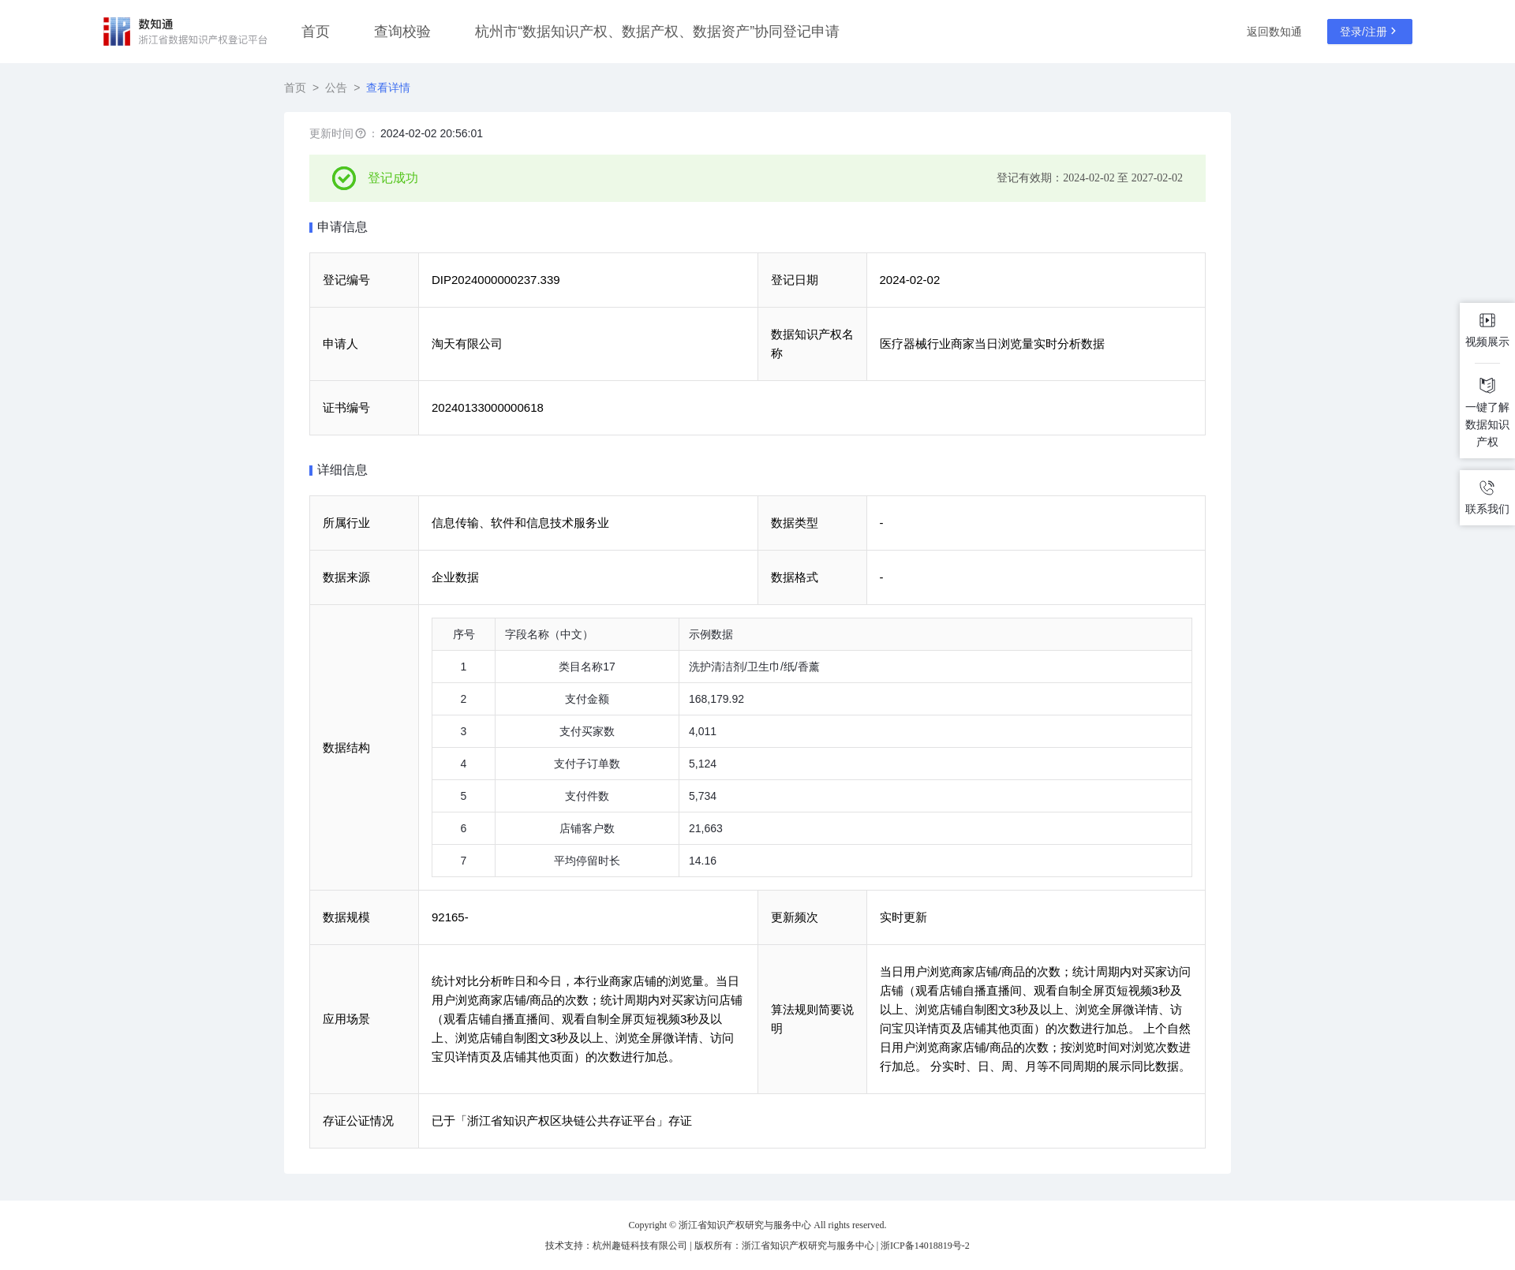1515x1270 pixels.
Task: Click the 平均停留时长 field name
Action: (x=587, y=861)
